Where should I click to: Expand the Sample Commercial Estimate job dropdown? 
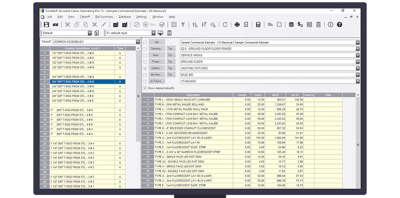click(x=358, y=42)
